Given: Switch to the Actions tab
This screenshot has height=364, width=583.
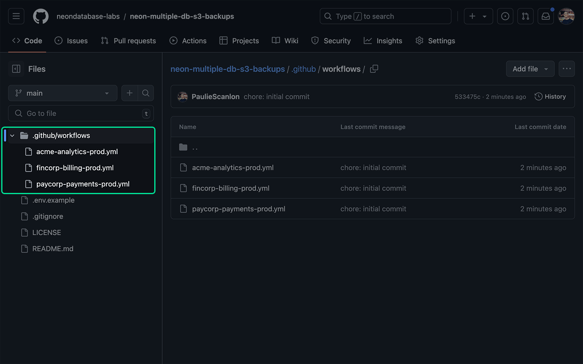Looking at the screenshot, I should 188,41.
